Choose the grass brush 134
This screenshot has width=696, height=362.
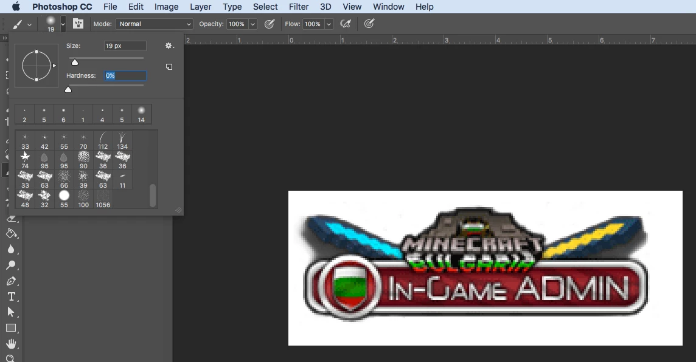(122, 140)
